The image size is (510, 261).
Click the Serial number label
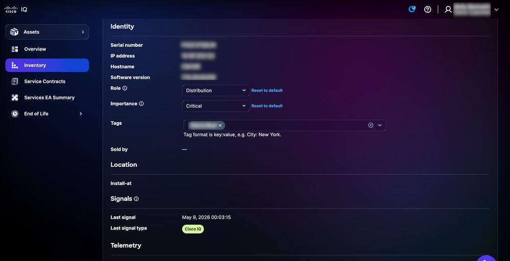pyautogui.click(x=127, y=45)
